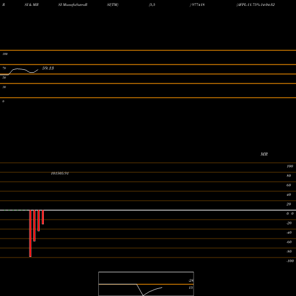The height and width of the screenshot is (296, 296).
Task: Click the RSI 30 level axis label
Action: 4,87
